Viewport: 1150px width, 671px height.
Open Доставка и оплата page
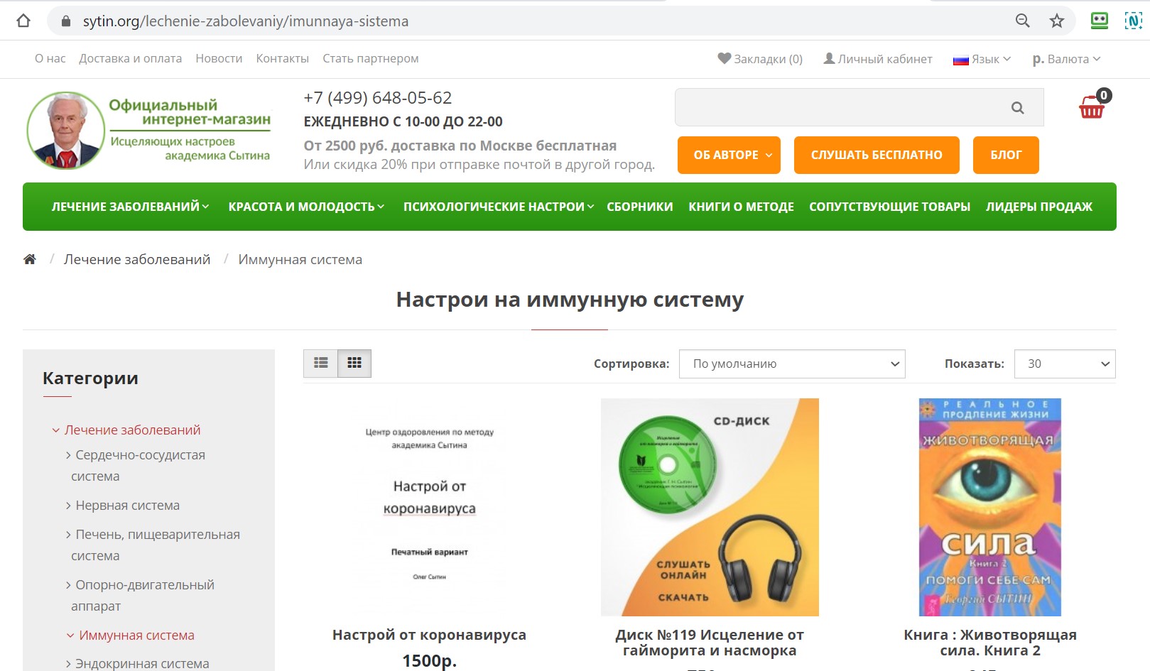[130, 58]
